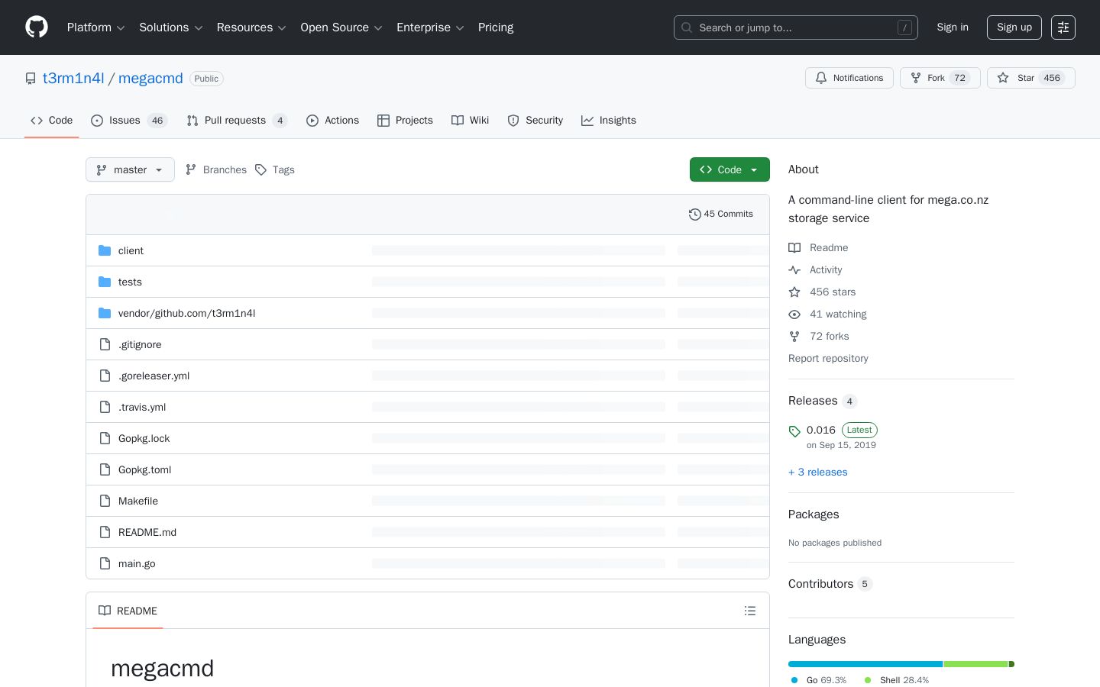Click the Shell language color bar segment
Screen dimensions: 1100x687
976,664
